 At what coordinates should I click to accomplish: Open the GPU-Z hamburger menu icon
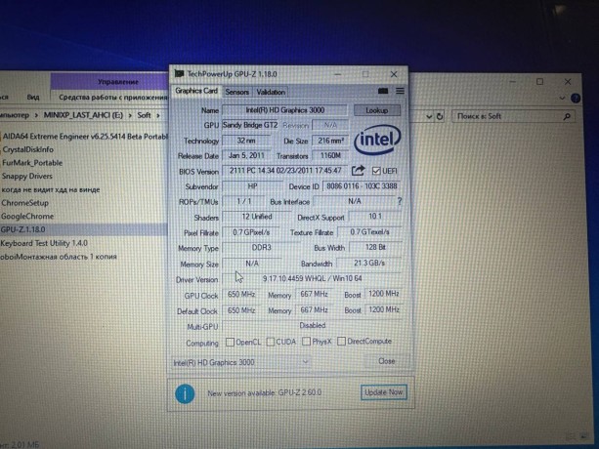400,91
